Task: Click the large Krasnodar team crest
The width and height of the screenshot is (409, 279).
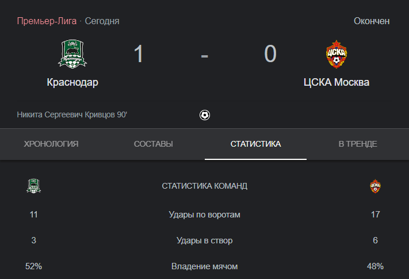Action: (x=72, y=54)
